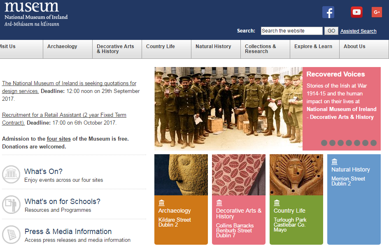Click the National Museum of Ireland logo
Viewport: 389px width, 248px height.
pos(36,14)
